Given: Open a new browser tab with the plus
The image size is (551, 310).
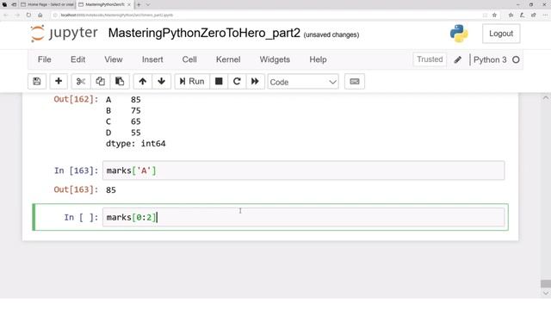Looking at the screenshot, I should (x=139, y=4).
